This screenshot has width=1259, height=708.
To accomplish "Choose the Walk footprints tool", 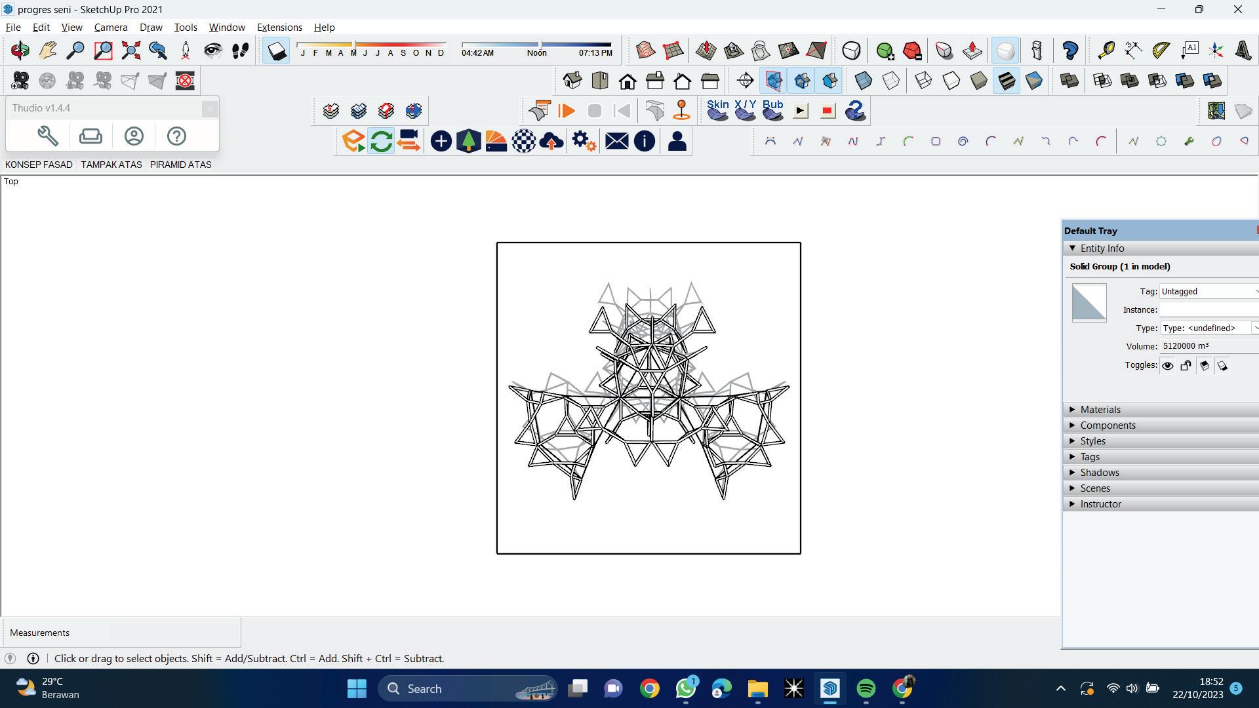I will 240,50.
